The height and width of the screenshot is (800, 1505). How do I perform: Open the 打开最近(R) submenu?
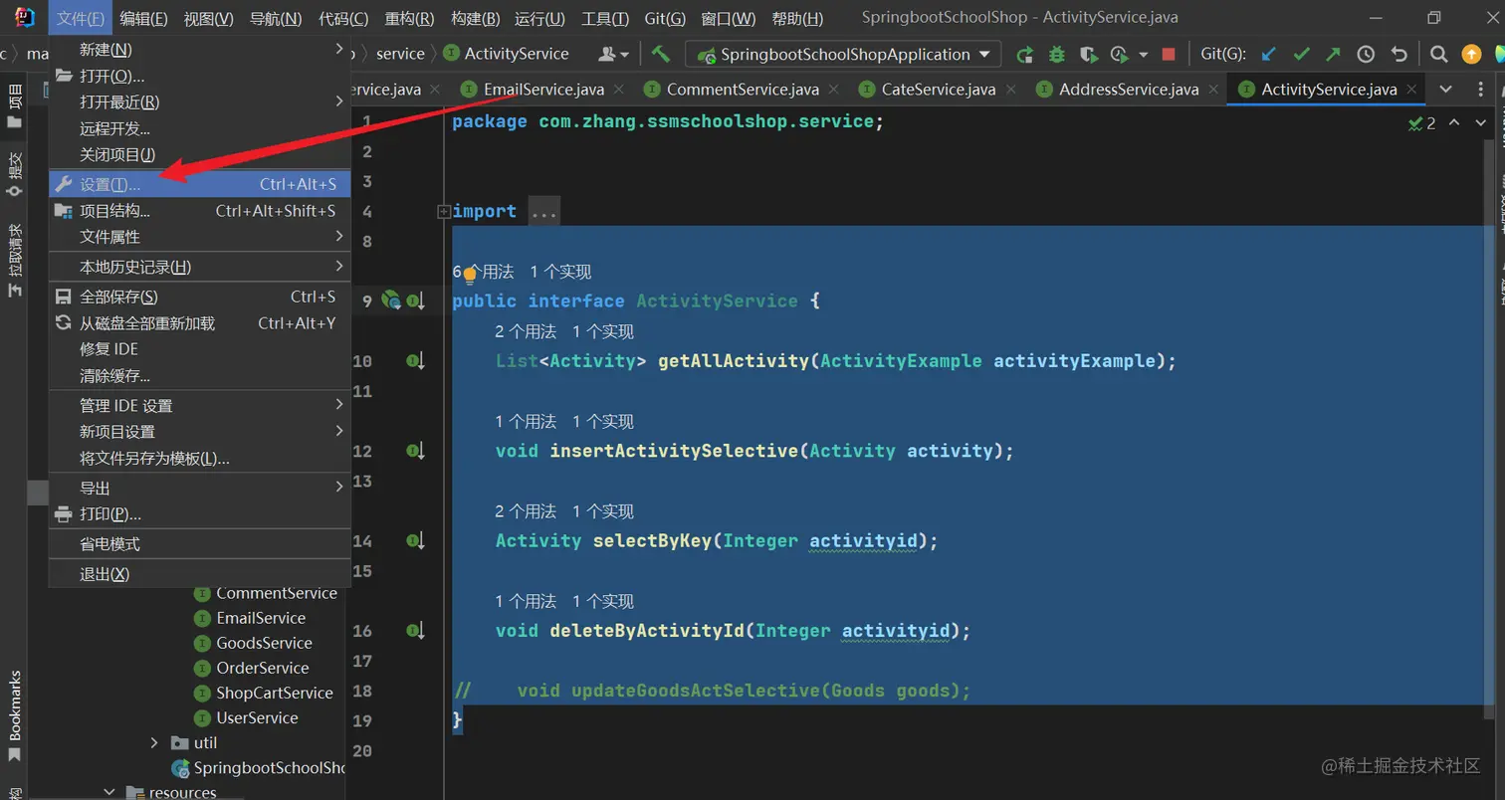pos(199,101)
